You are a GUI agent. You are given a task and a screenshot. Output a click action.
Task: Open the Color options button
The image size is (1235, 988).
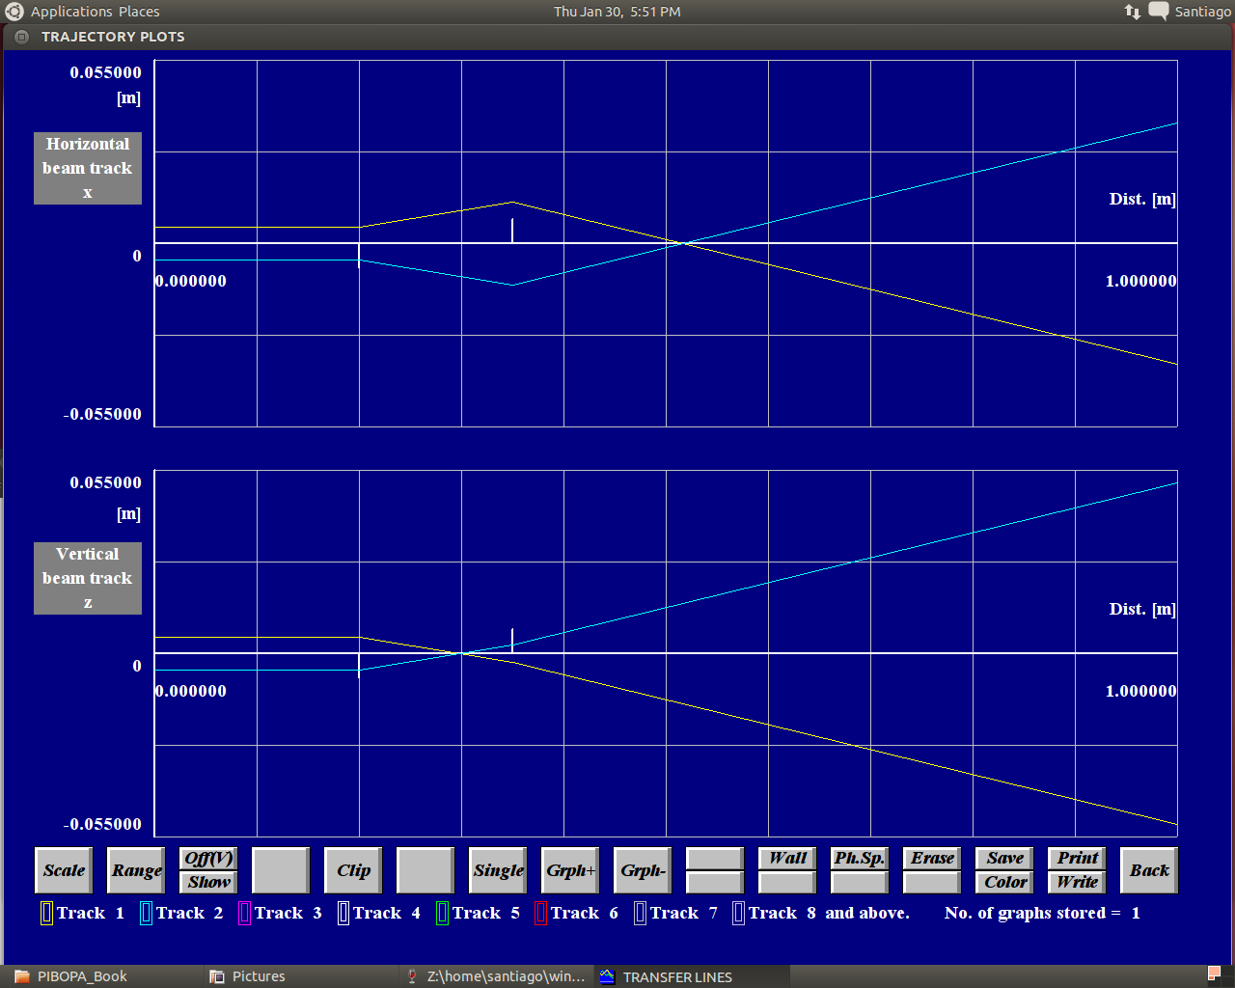(1004, 882)
